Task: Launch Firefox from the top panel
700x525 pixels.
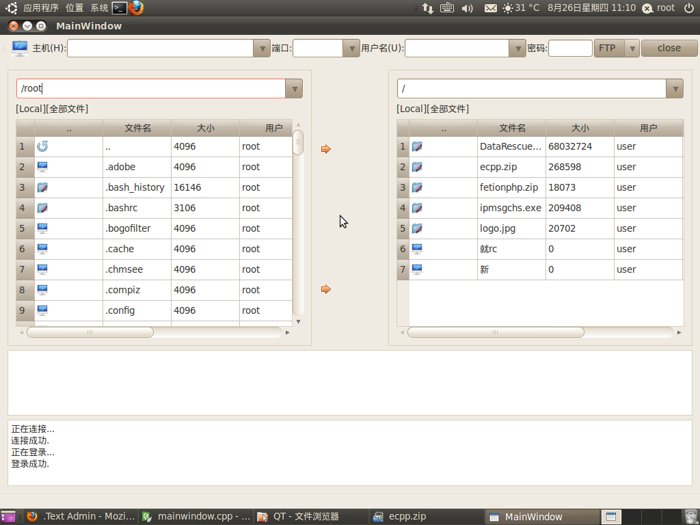Action: click(136, 8)
